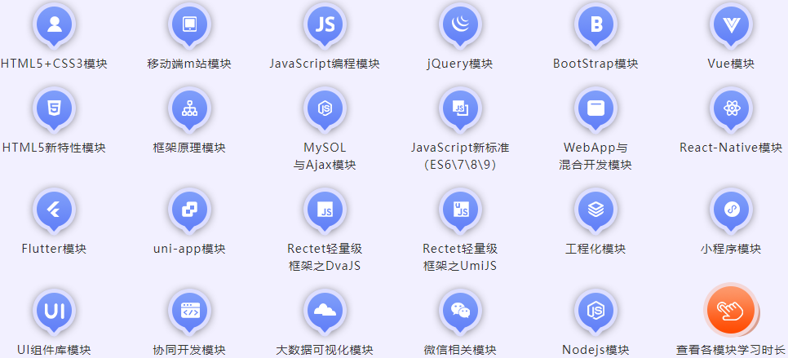Click the JS icon above 框架之UmiJS
The height and width of the screenshot is (358, 788).
click(460, 210)
